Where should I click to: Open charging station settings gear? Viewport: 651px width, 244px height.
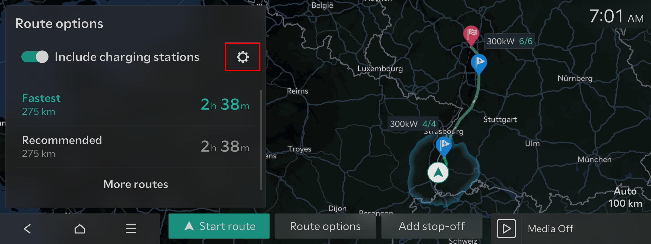[242, 57]
